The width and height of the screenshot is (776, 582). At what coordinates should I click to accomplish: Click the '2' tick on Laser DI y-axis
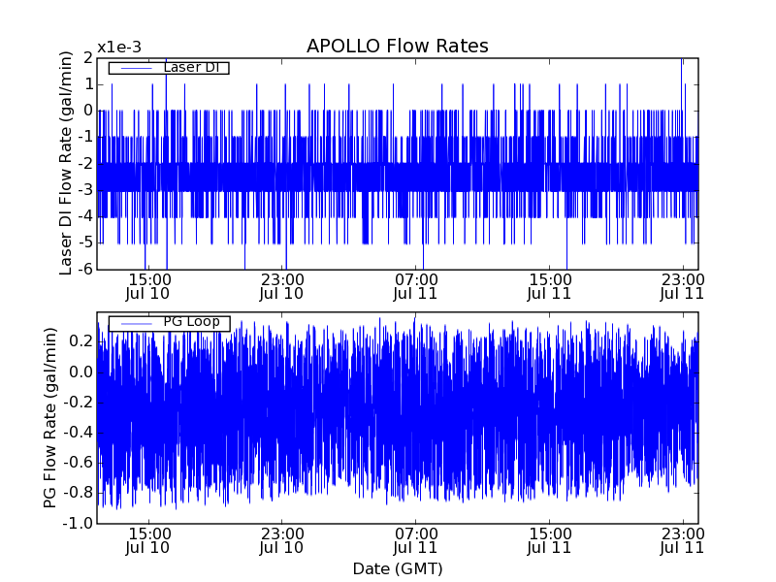coord(88,58)
